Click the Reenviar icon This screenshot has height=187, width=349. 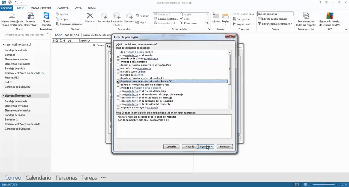[129, 16]
